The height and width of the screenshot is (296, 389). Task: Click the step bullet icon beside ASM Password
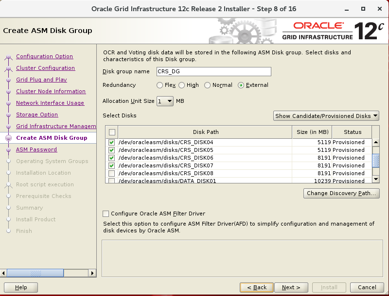9,150
